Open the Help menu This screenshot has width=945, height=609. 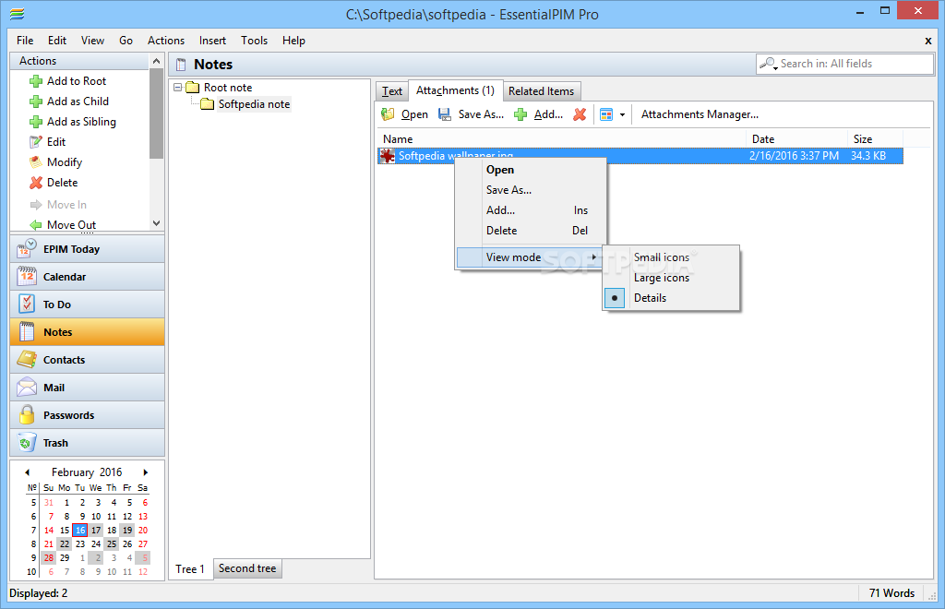tap(293, 41)
